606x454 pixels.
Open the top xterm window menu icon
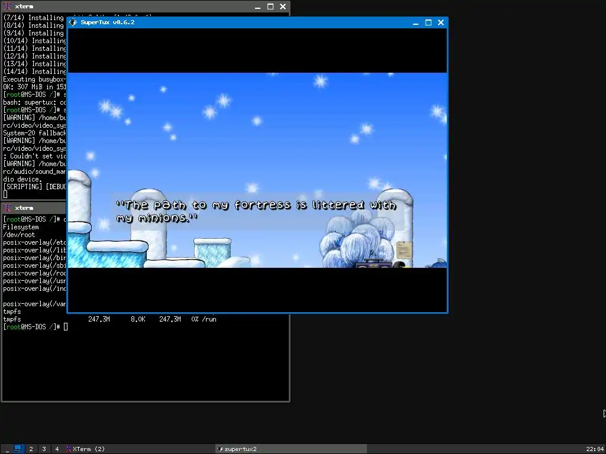pos(7,7)
